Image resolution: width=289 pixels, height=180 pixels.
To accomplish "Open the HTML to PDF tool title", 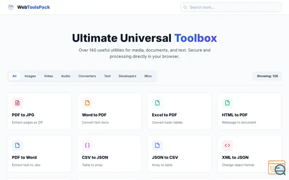I will click(x=234, y=115).
